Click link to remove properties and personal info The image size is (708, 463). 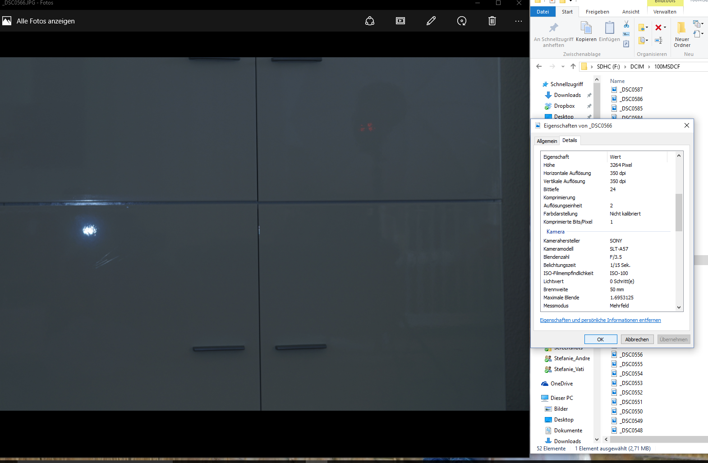tap(600, 320)
